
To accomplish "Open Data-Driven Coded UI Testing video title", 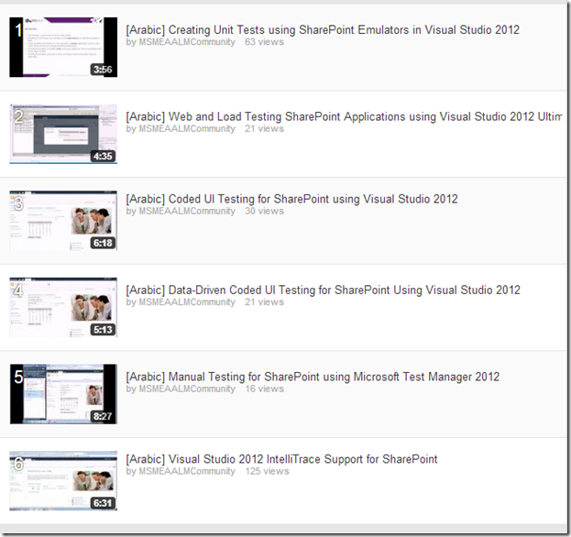I will (x=323, y=290).
